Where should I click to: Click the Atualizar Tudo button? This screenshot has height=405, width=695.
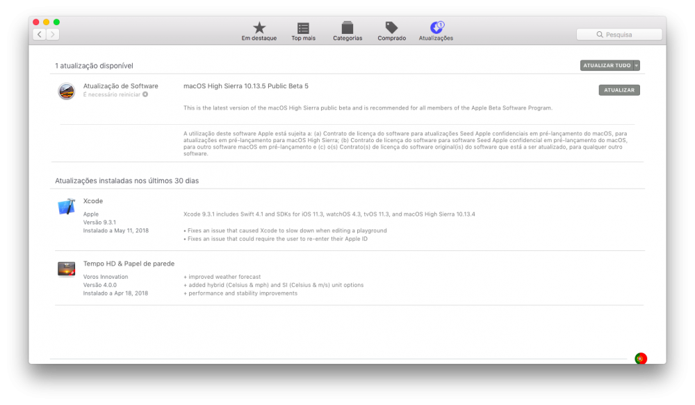(607, 65)
